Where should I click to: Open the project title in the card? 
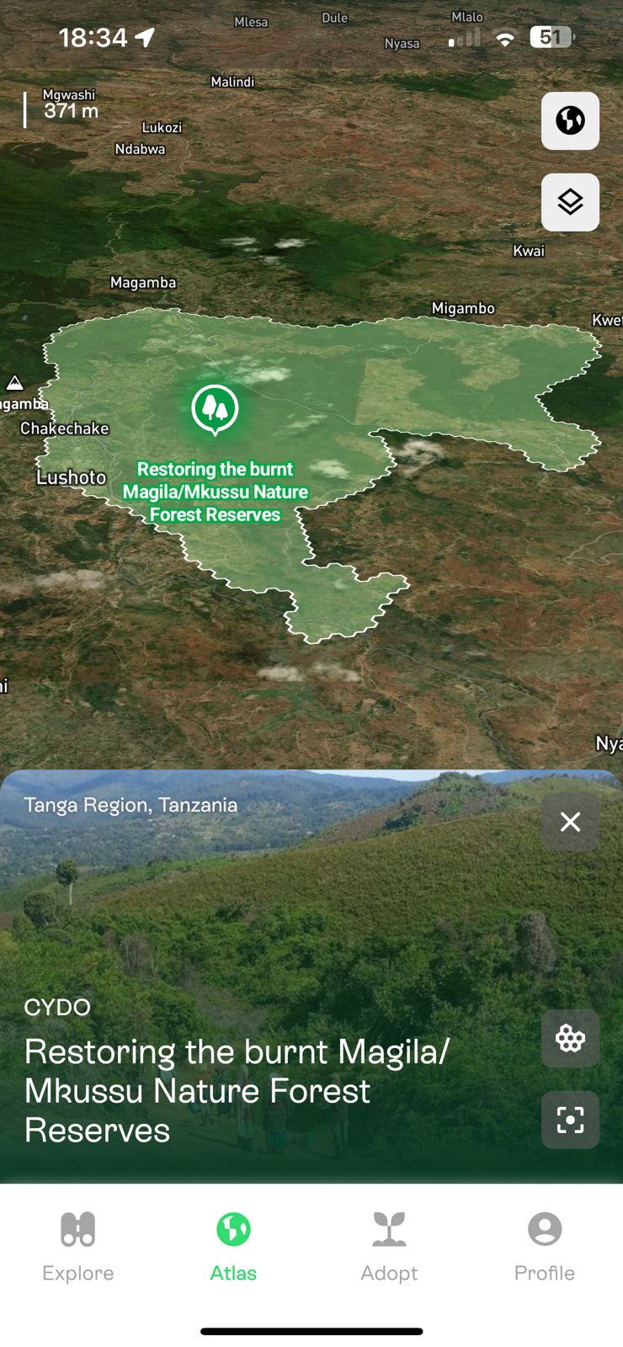pyautogui.click(x=237, y=1091)
